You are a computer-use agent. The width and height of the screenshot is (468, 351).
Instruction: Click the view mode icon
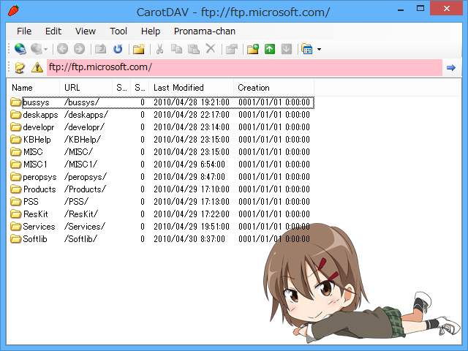pyautogui.click(x=307, y=49)
